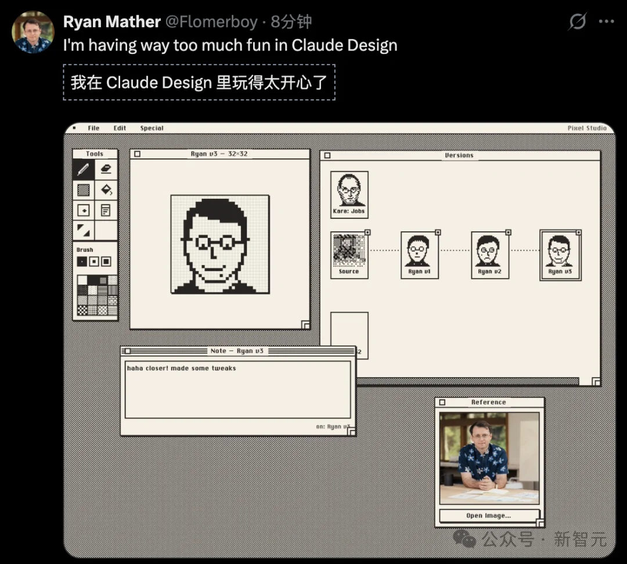Open the @Flomerboy profile link

(x=211, y=22)
